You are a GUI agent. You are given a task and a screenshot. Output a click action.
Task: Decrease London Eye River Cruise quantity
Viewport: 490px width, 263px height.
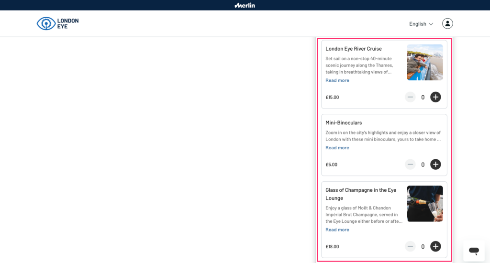point(410,97)
